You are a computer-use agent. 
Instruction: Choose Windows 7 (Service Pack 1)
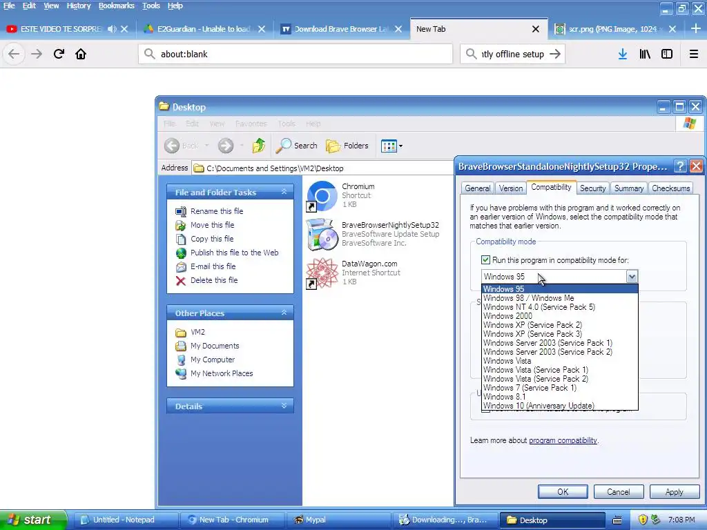click(559, 388)
